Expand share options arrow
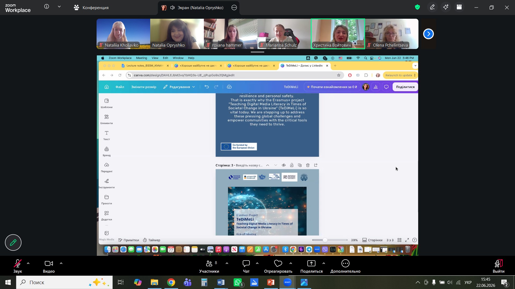Screen dimensions: 515x289 pyautogui.click(x=324, y=263)
